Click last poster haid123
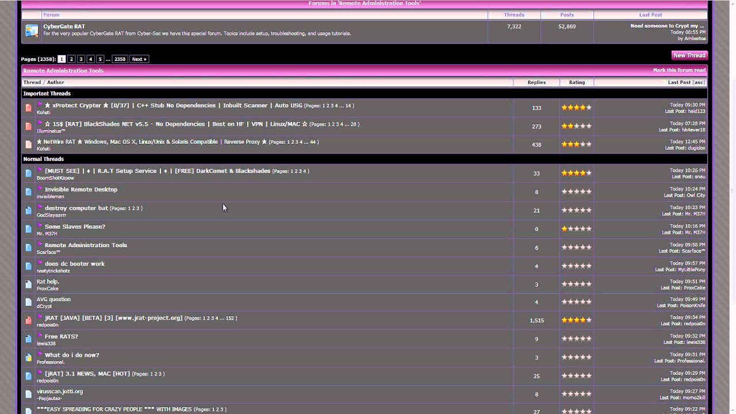Screen dimensions: 736x414 pos(696,111)
